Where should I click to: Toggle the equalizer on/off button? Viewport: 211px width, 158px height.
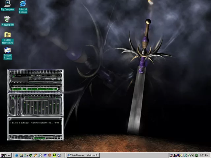pos(13,98)
